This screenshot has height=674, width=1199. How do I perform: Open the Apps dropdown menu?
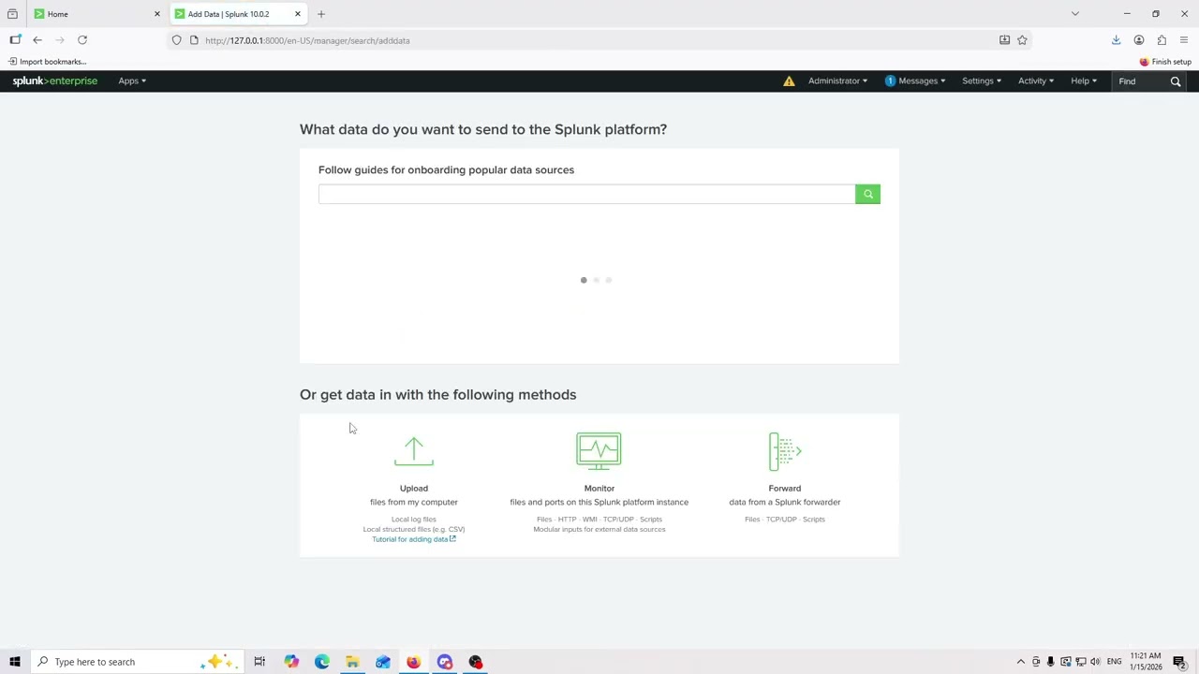[132, 81]
